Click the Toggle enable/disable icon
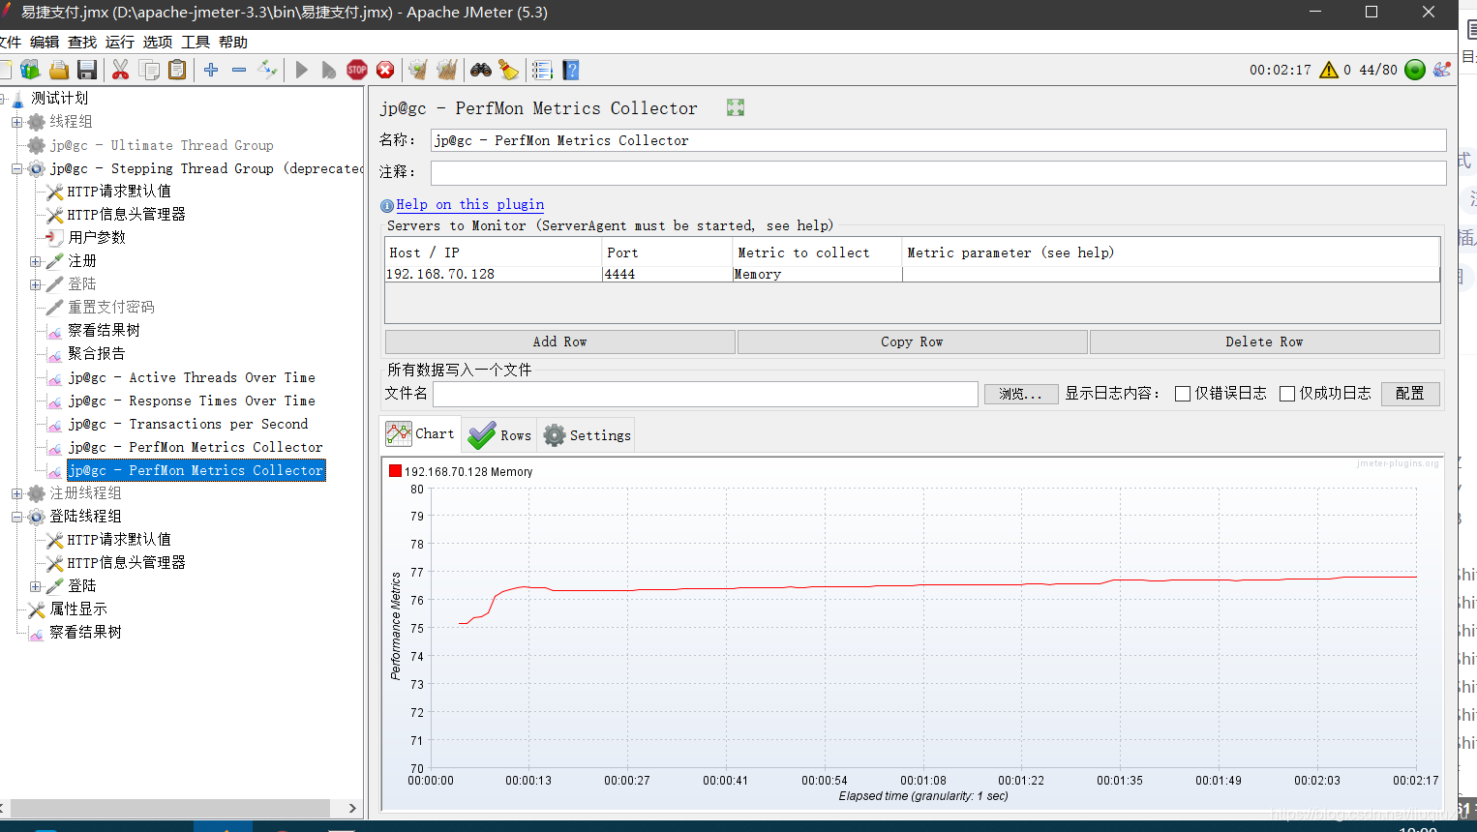Viewport: 1477px width, 832px height. pyautogui.click(x=267, y=70)
